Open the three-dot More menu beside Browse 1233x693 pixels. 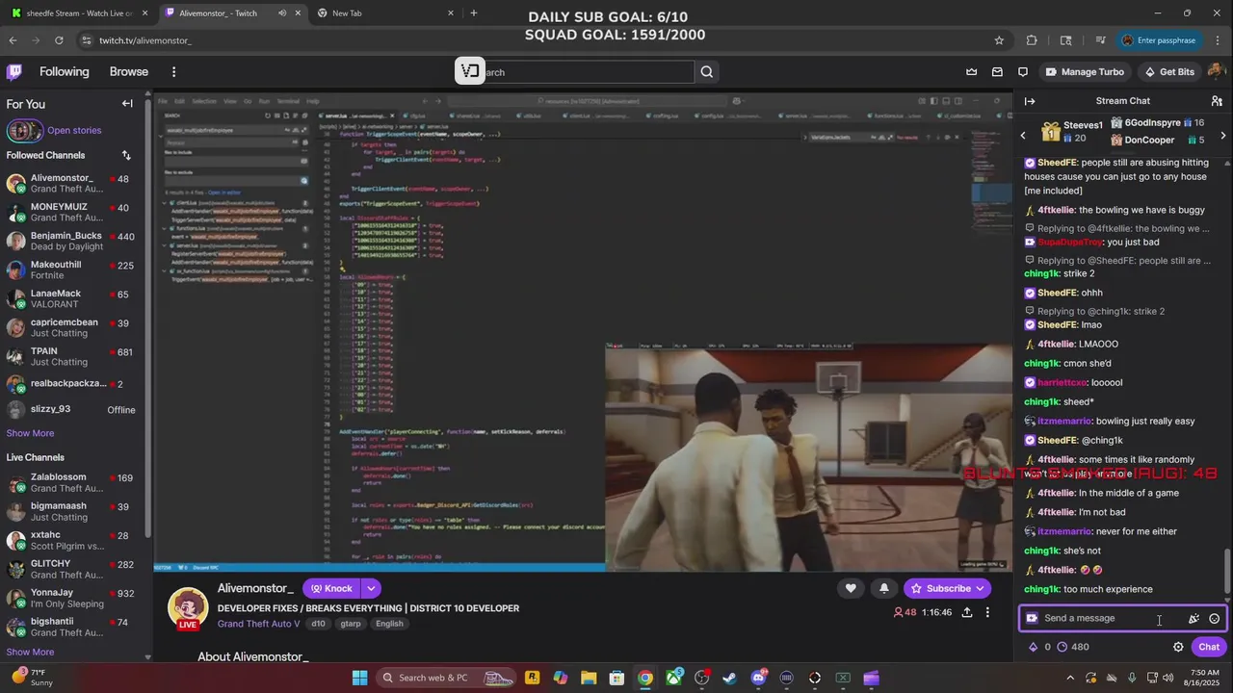coord(173,72)
